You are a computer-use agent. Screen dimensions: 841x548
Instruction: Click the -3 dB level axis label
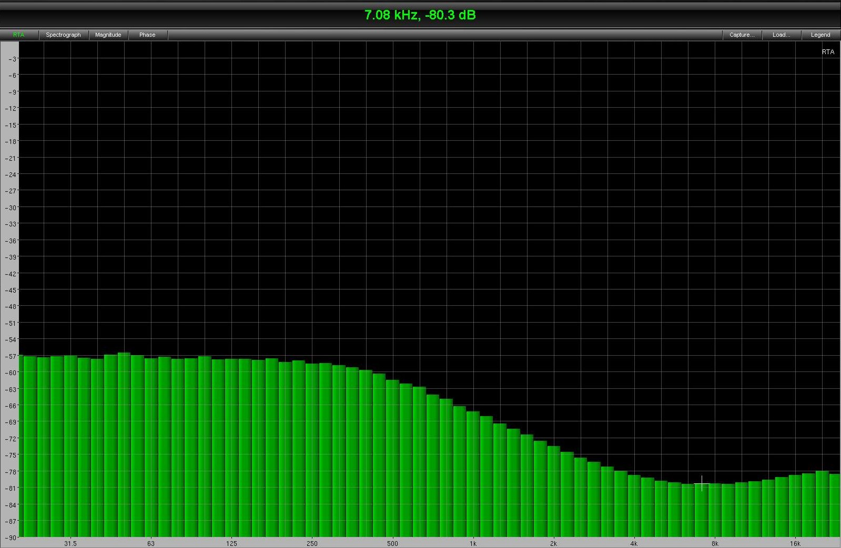tap(12, 59)
